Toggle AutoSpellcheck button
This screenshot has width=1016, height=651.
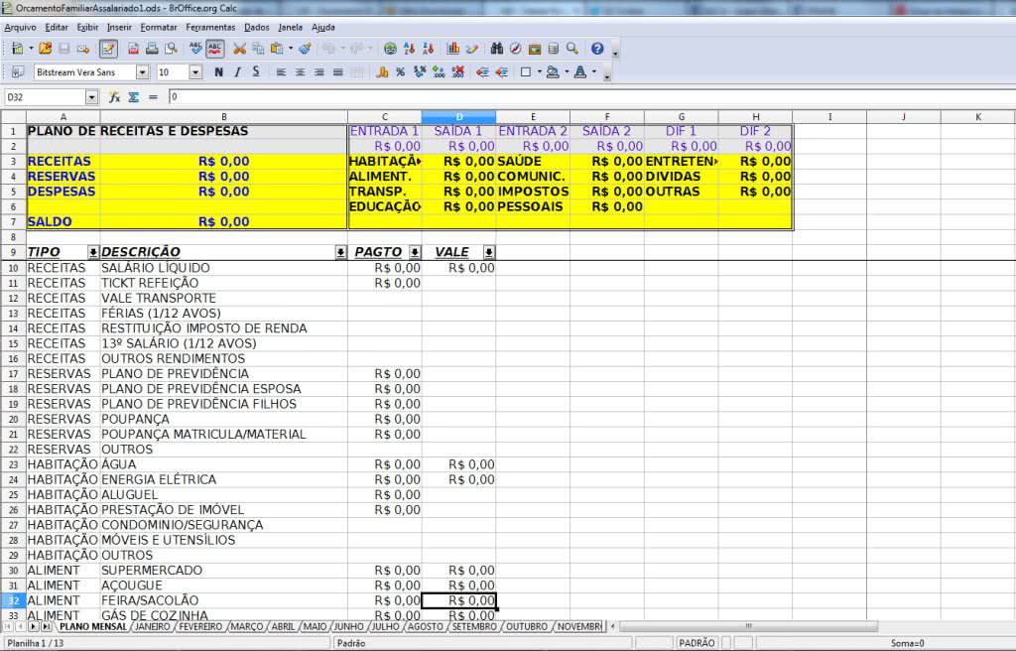[x=215, y=48]
